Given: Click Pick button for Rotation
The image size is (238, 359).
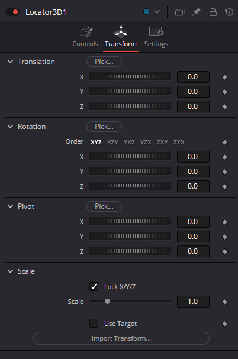Looking at the screenshot, I should [x=104, y=127].
